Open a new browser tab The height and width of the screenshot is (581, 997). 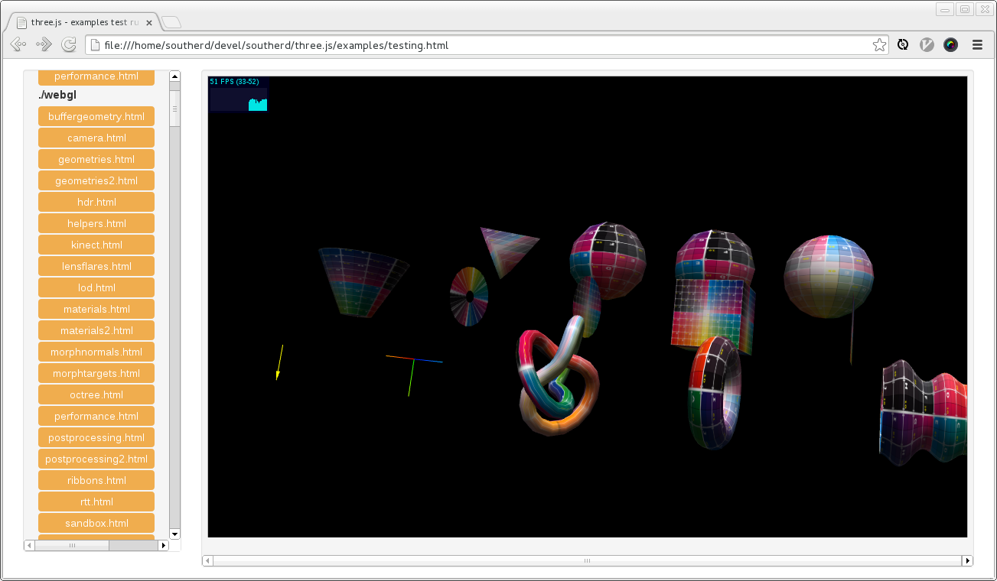(x=171, y=22)
